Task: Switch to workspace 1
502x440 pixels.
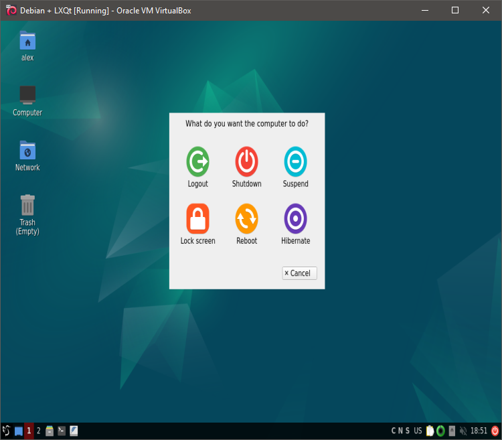Action: click(29, 431)
